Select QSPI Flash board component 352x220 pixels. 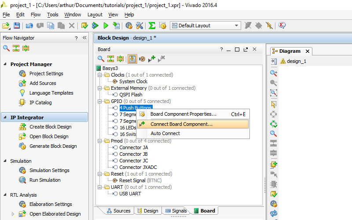pyautogui.click(x=131, y=95)
